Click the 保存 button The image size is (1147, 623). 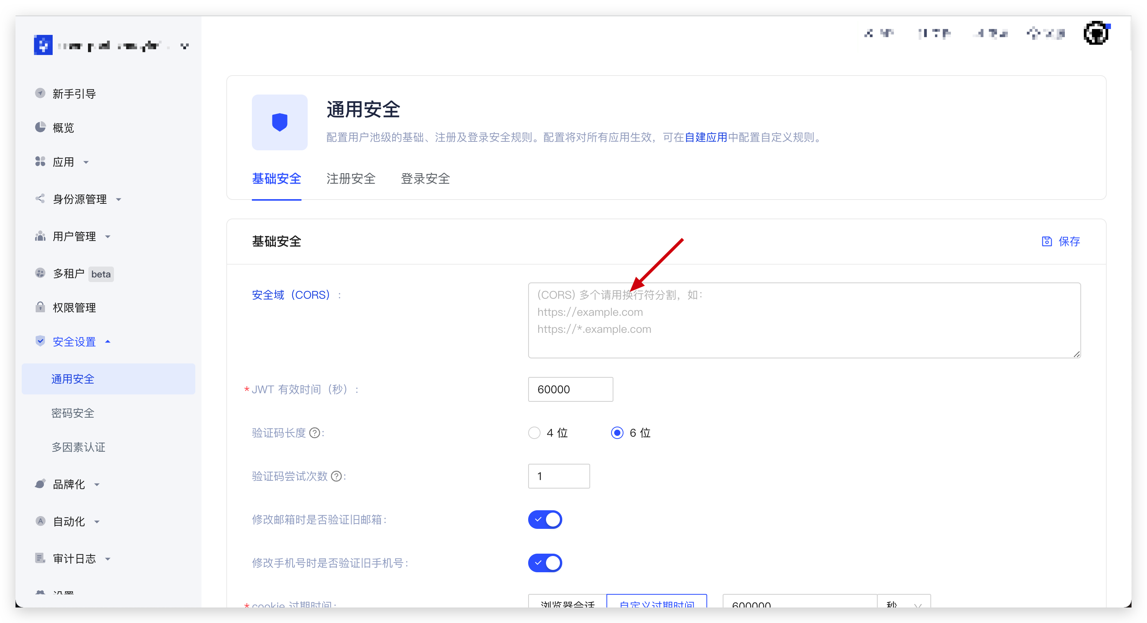1061,241
